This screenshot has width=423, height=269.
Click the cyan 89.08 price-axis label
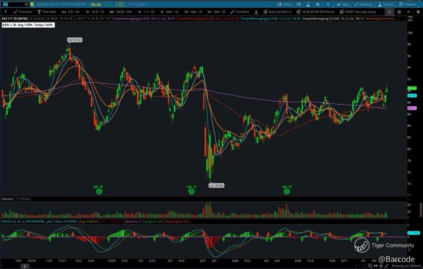pyautogui.click(x=412, y=96)
